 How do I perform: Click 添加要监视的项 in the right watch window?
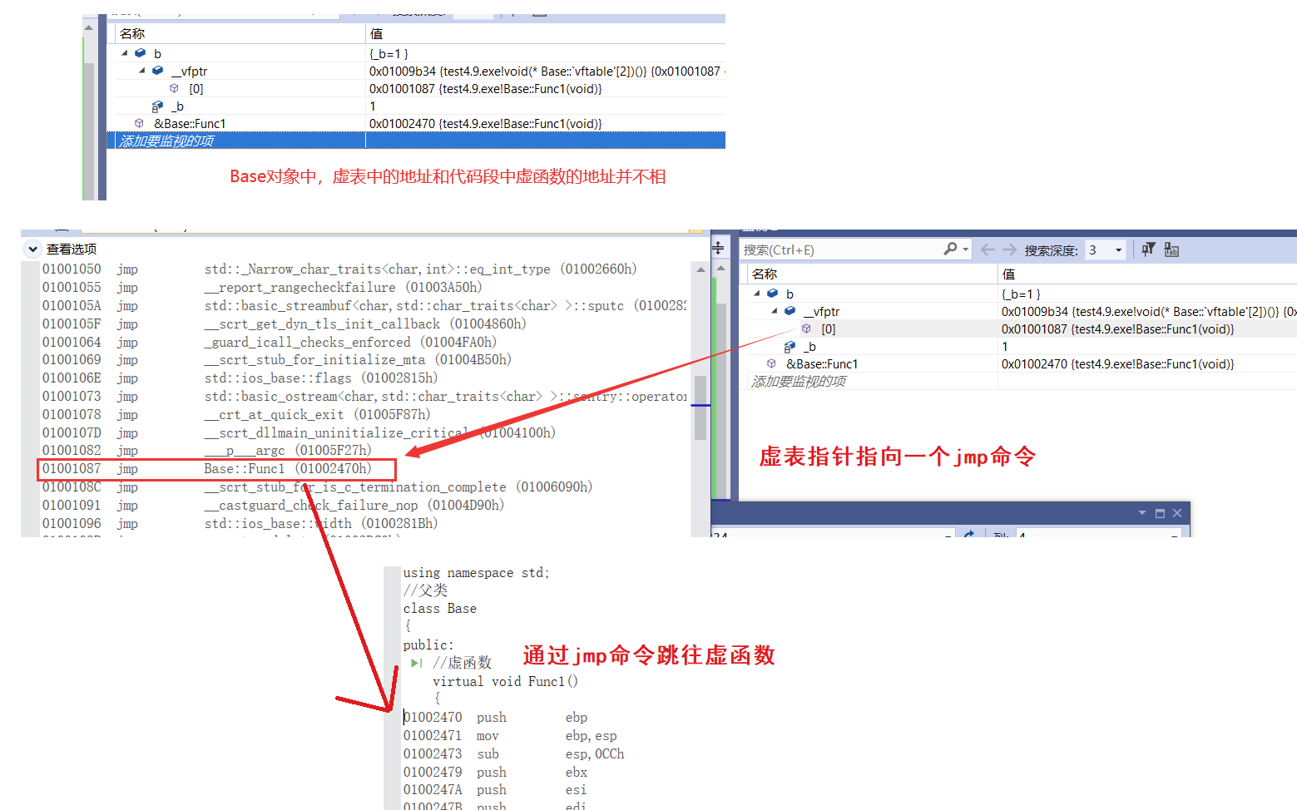[799, 382]
